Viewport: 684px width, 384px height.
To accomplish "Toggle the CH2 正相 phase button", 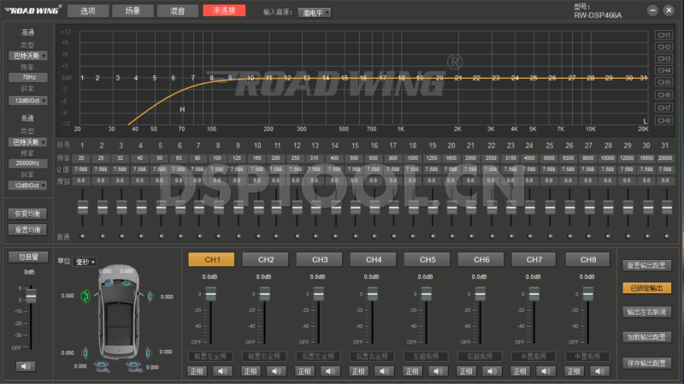I will click(251, 370).
